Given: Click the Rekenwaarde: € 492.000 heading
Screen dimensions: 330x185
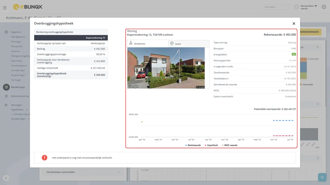Looking at the screenshot, I should (x=280, y=35).
